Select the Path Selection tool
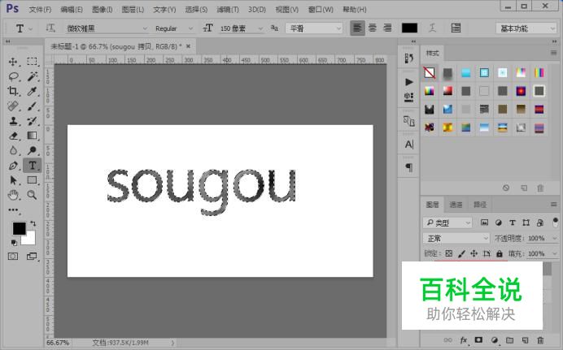This screenshot has width=563, height=350. pos(13,180)
